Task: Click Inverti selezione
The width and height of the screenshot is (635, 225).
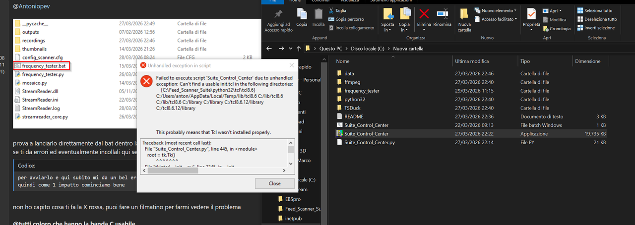Action: coord(595,28)
